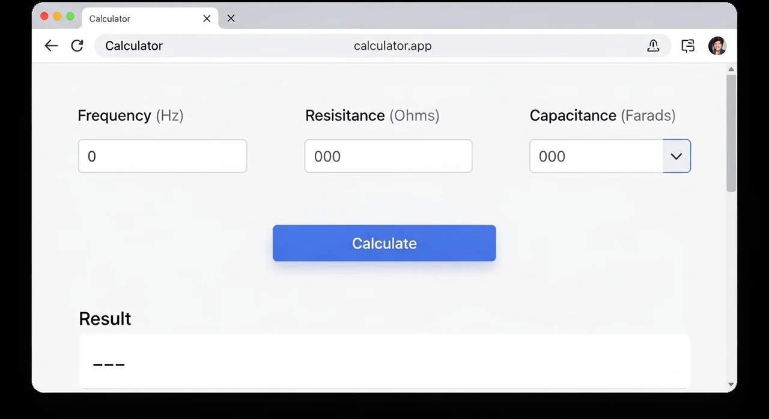Click the Result output box
This screenshot has width=769, height=419.
click(x=384, y=361)
